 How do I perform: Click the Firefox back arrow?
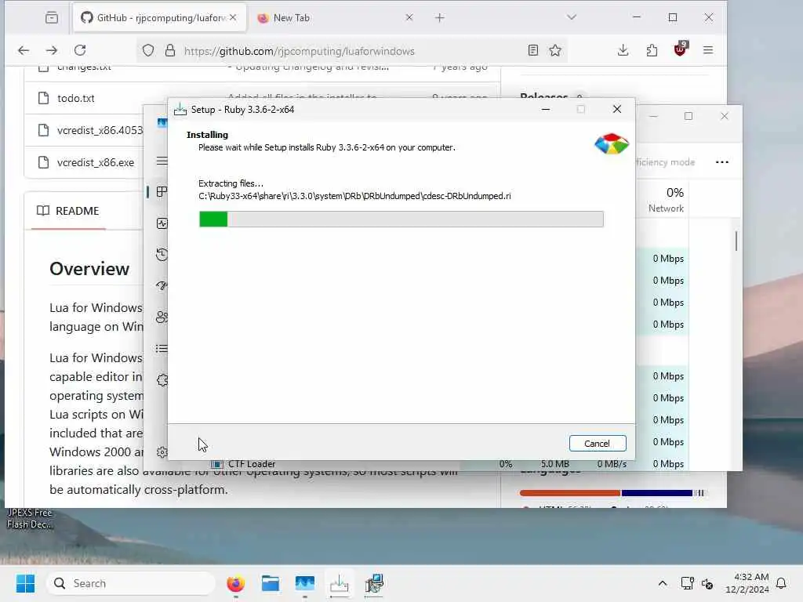(x=23, y=50)
